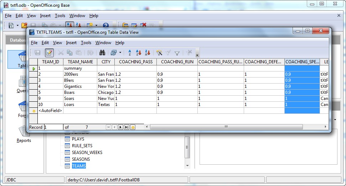Click the Save current record icon in Table Data View

point(37,53)
